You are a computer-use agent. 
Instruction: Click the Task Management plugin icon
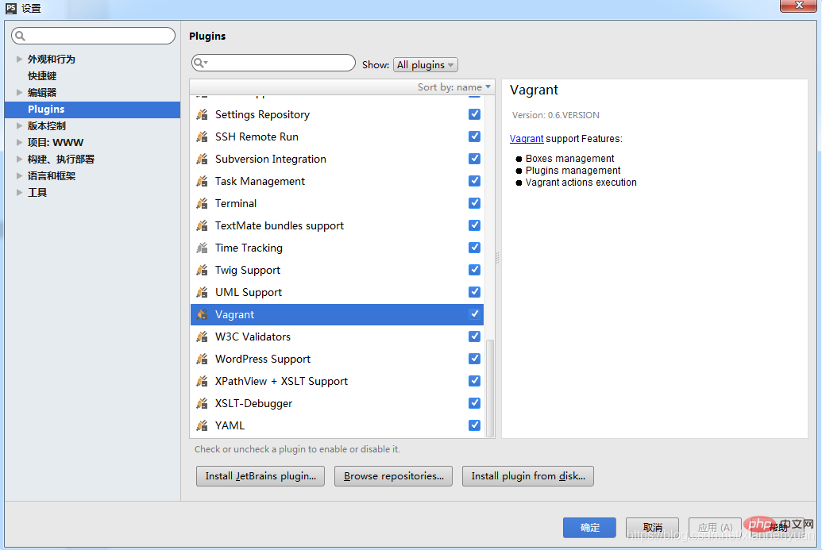click(x=202, y=181)
